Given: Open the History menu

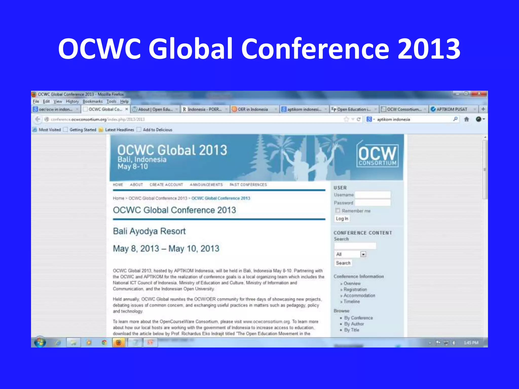Looking at the screenshot, I should pos(72,102).
